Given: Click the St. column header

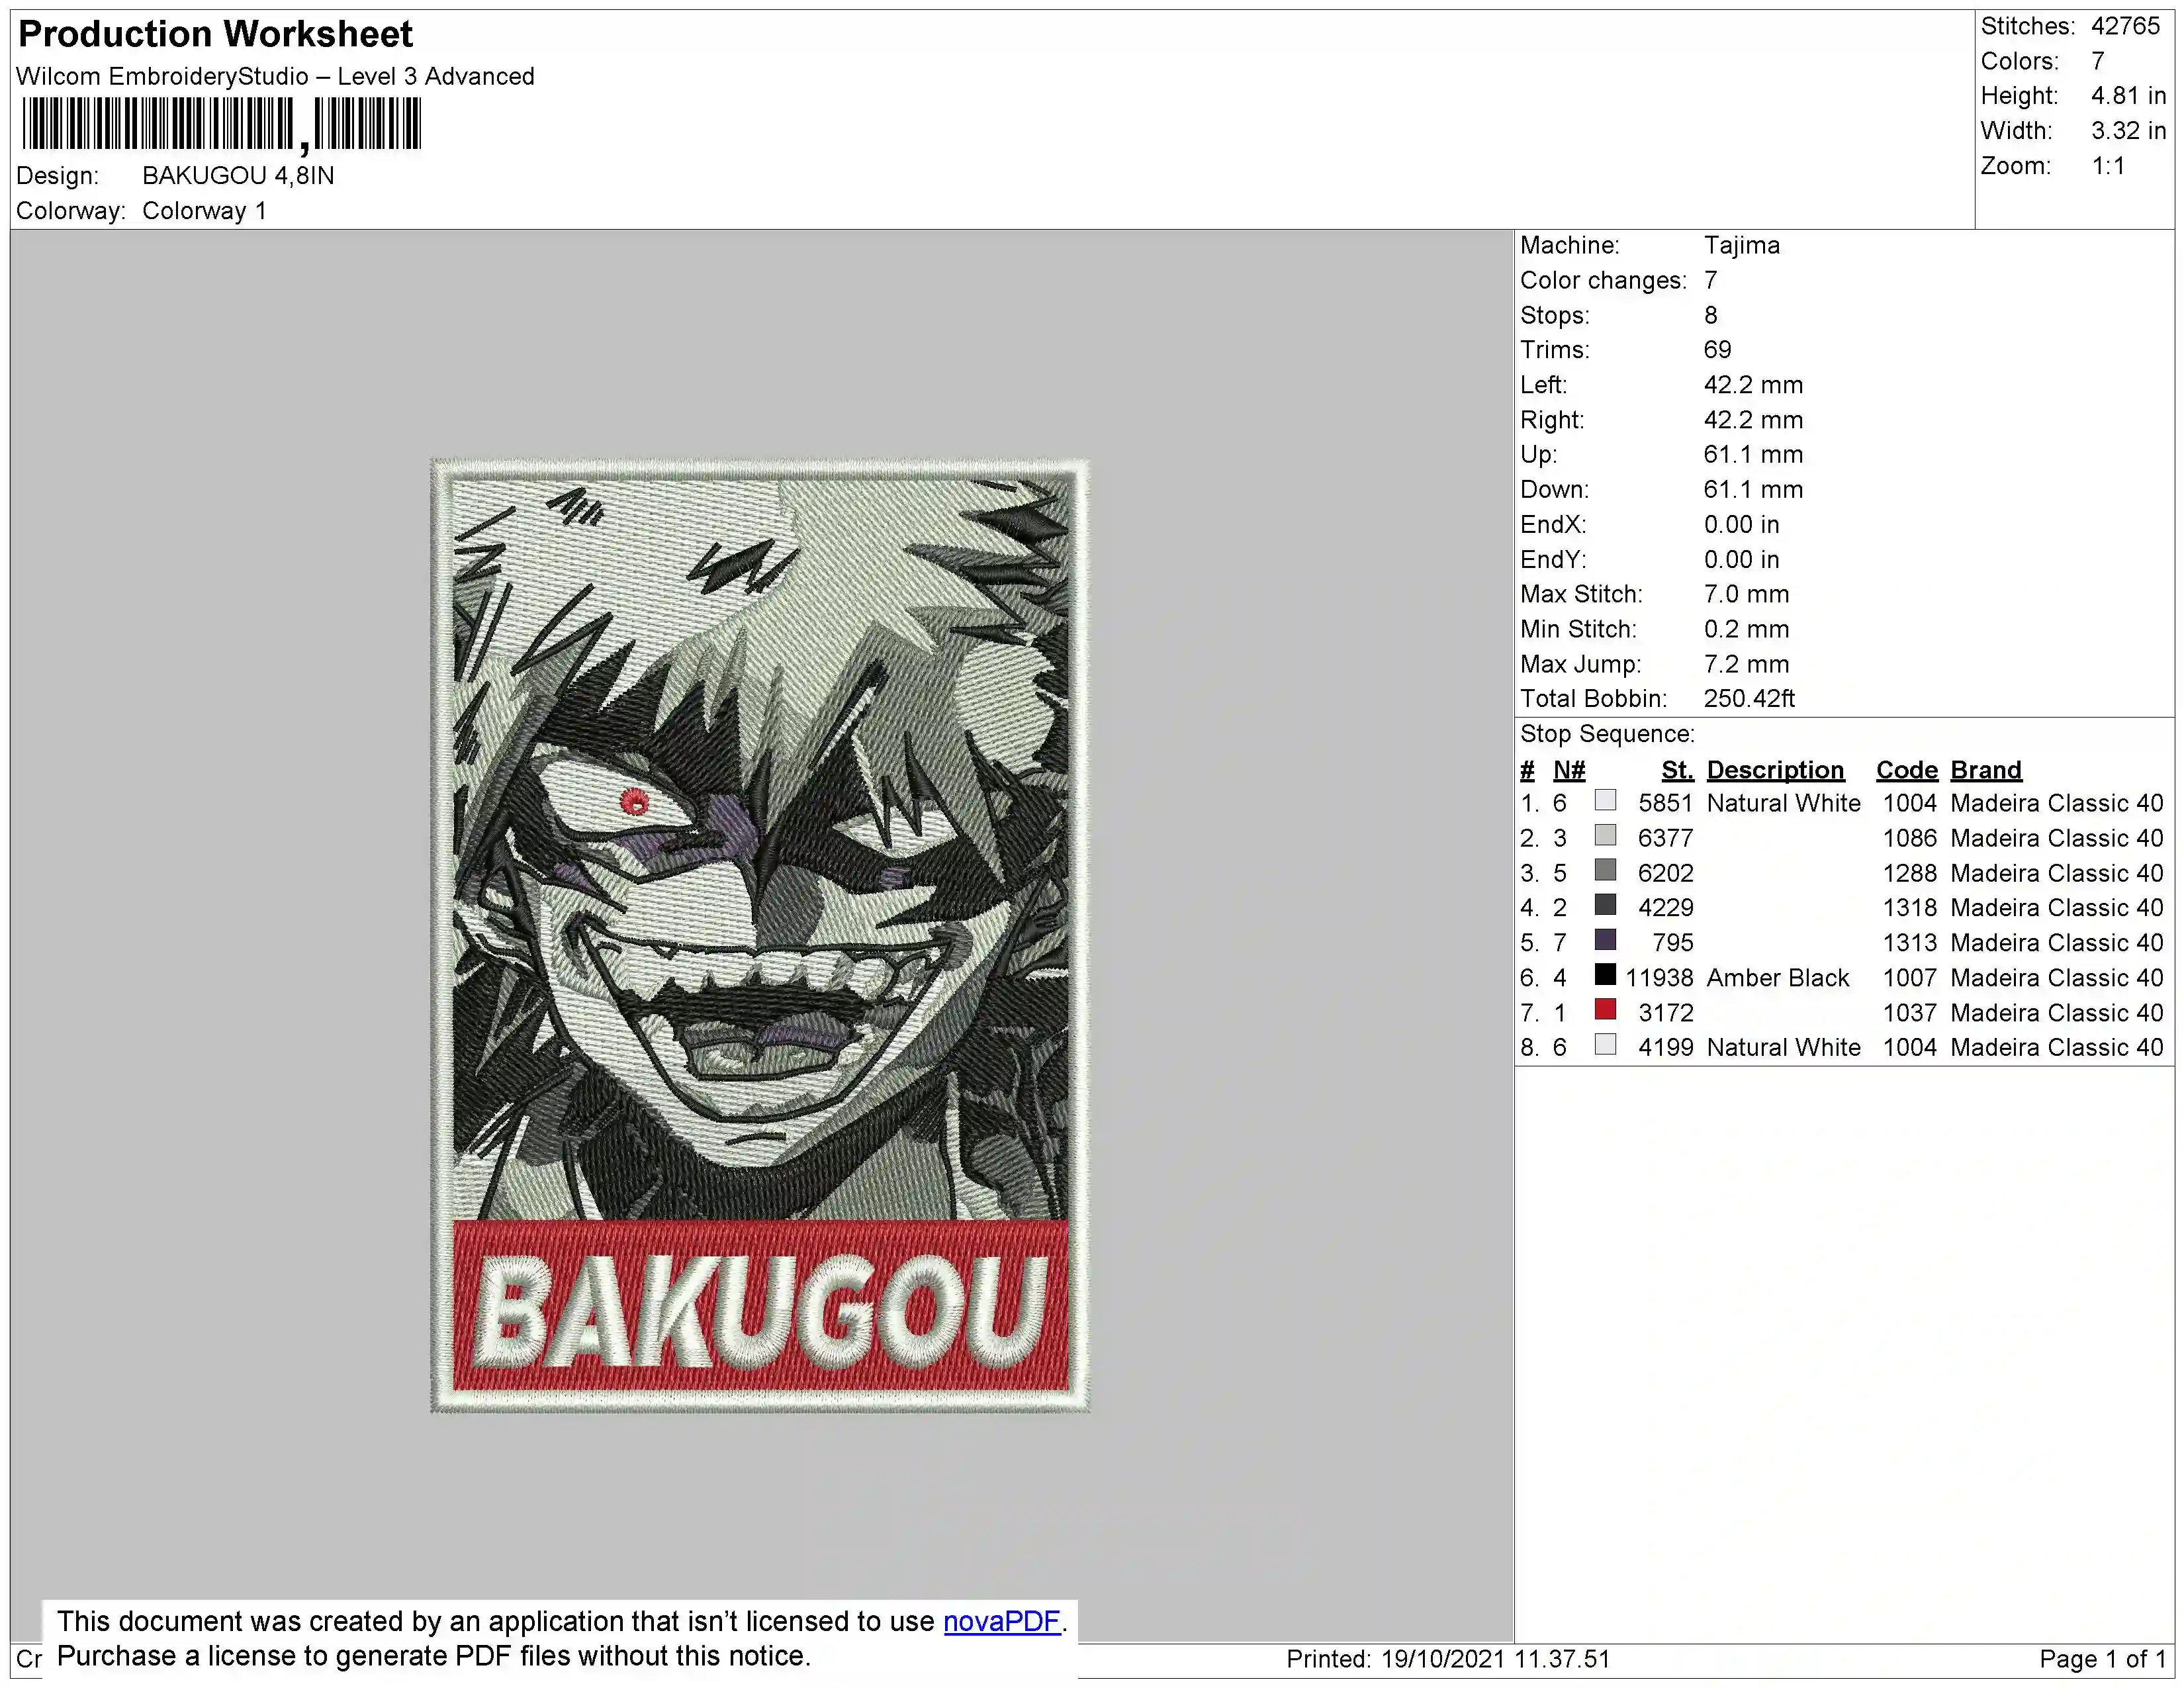Looking at the screenshot, I should pyautogui.click(x=1677, y=770).
